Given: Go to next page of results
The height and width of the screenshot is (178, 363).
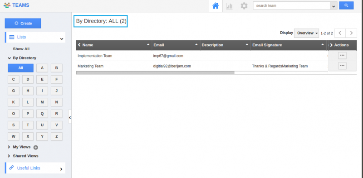Looking at the screenshot, I should click(351, 33).
